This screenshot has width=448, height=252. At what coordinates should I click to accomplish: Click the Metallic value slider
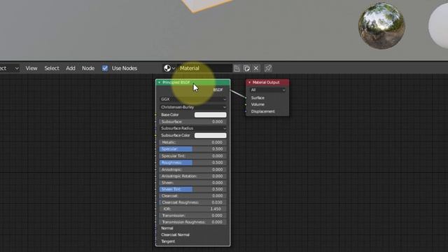coord(193,142)
